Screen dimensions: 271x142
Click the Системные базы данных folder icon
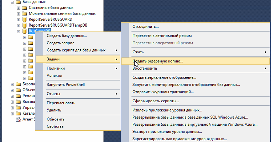pyautogui.click(x=25, y=7)
